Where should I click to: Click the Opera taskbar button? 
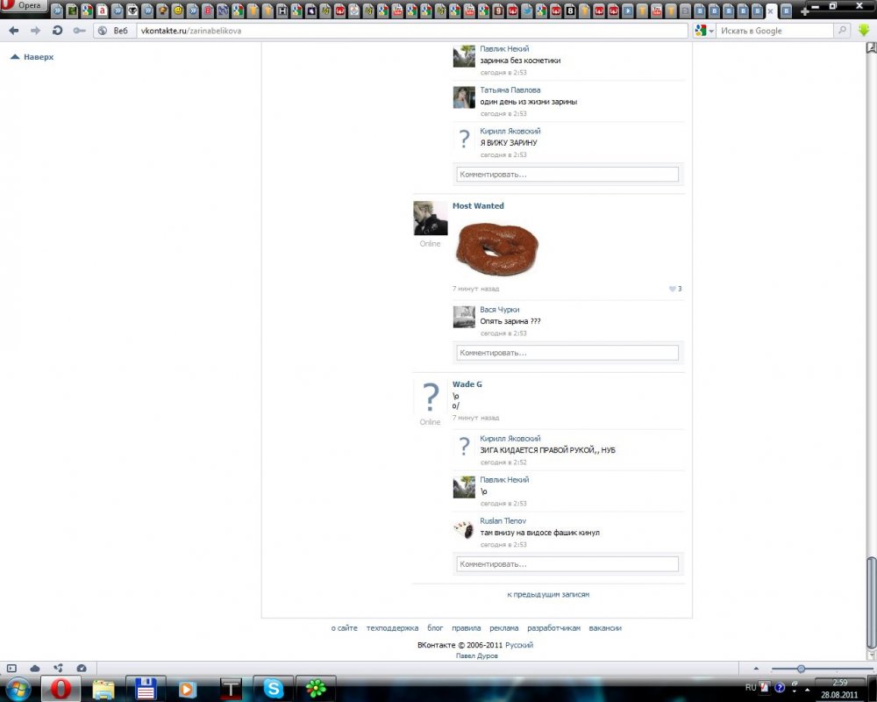61,689
